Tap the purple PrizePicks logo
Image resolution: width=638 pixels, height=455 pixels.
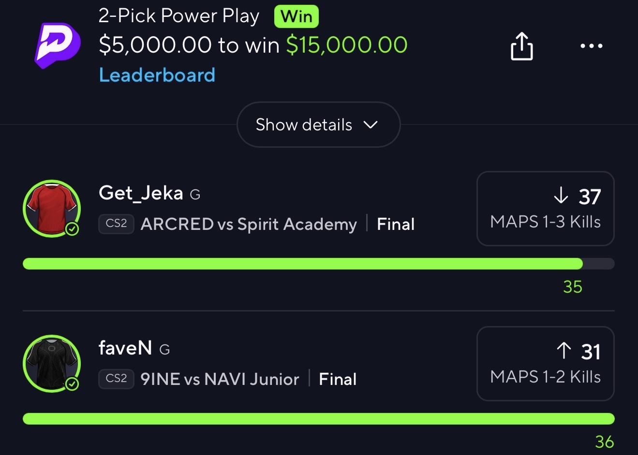57,45
